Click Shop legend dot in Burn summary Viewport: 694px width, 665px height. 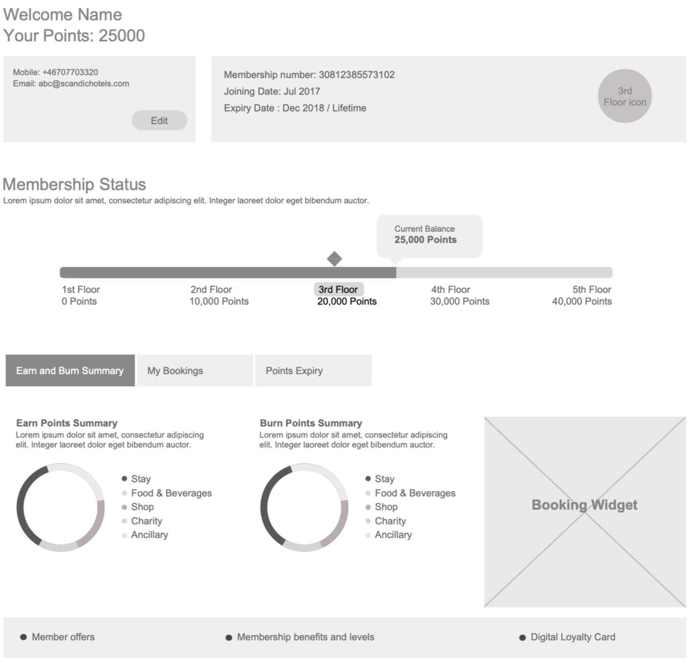(368, 507)
